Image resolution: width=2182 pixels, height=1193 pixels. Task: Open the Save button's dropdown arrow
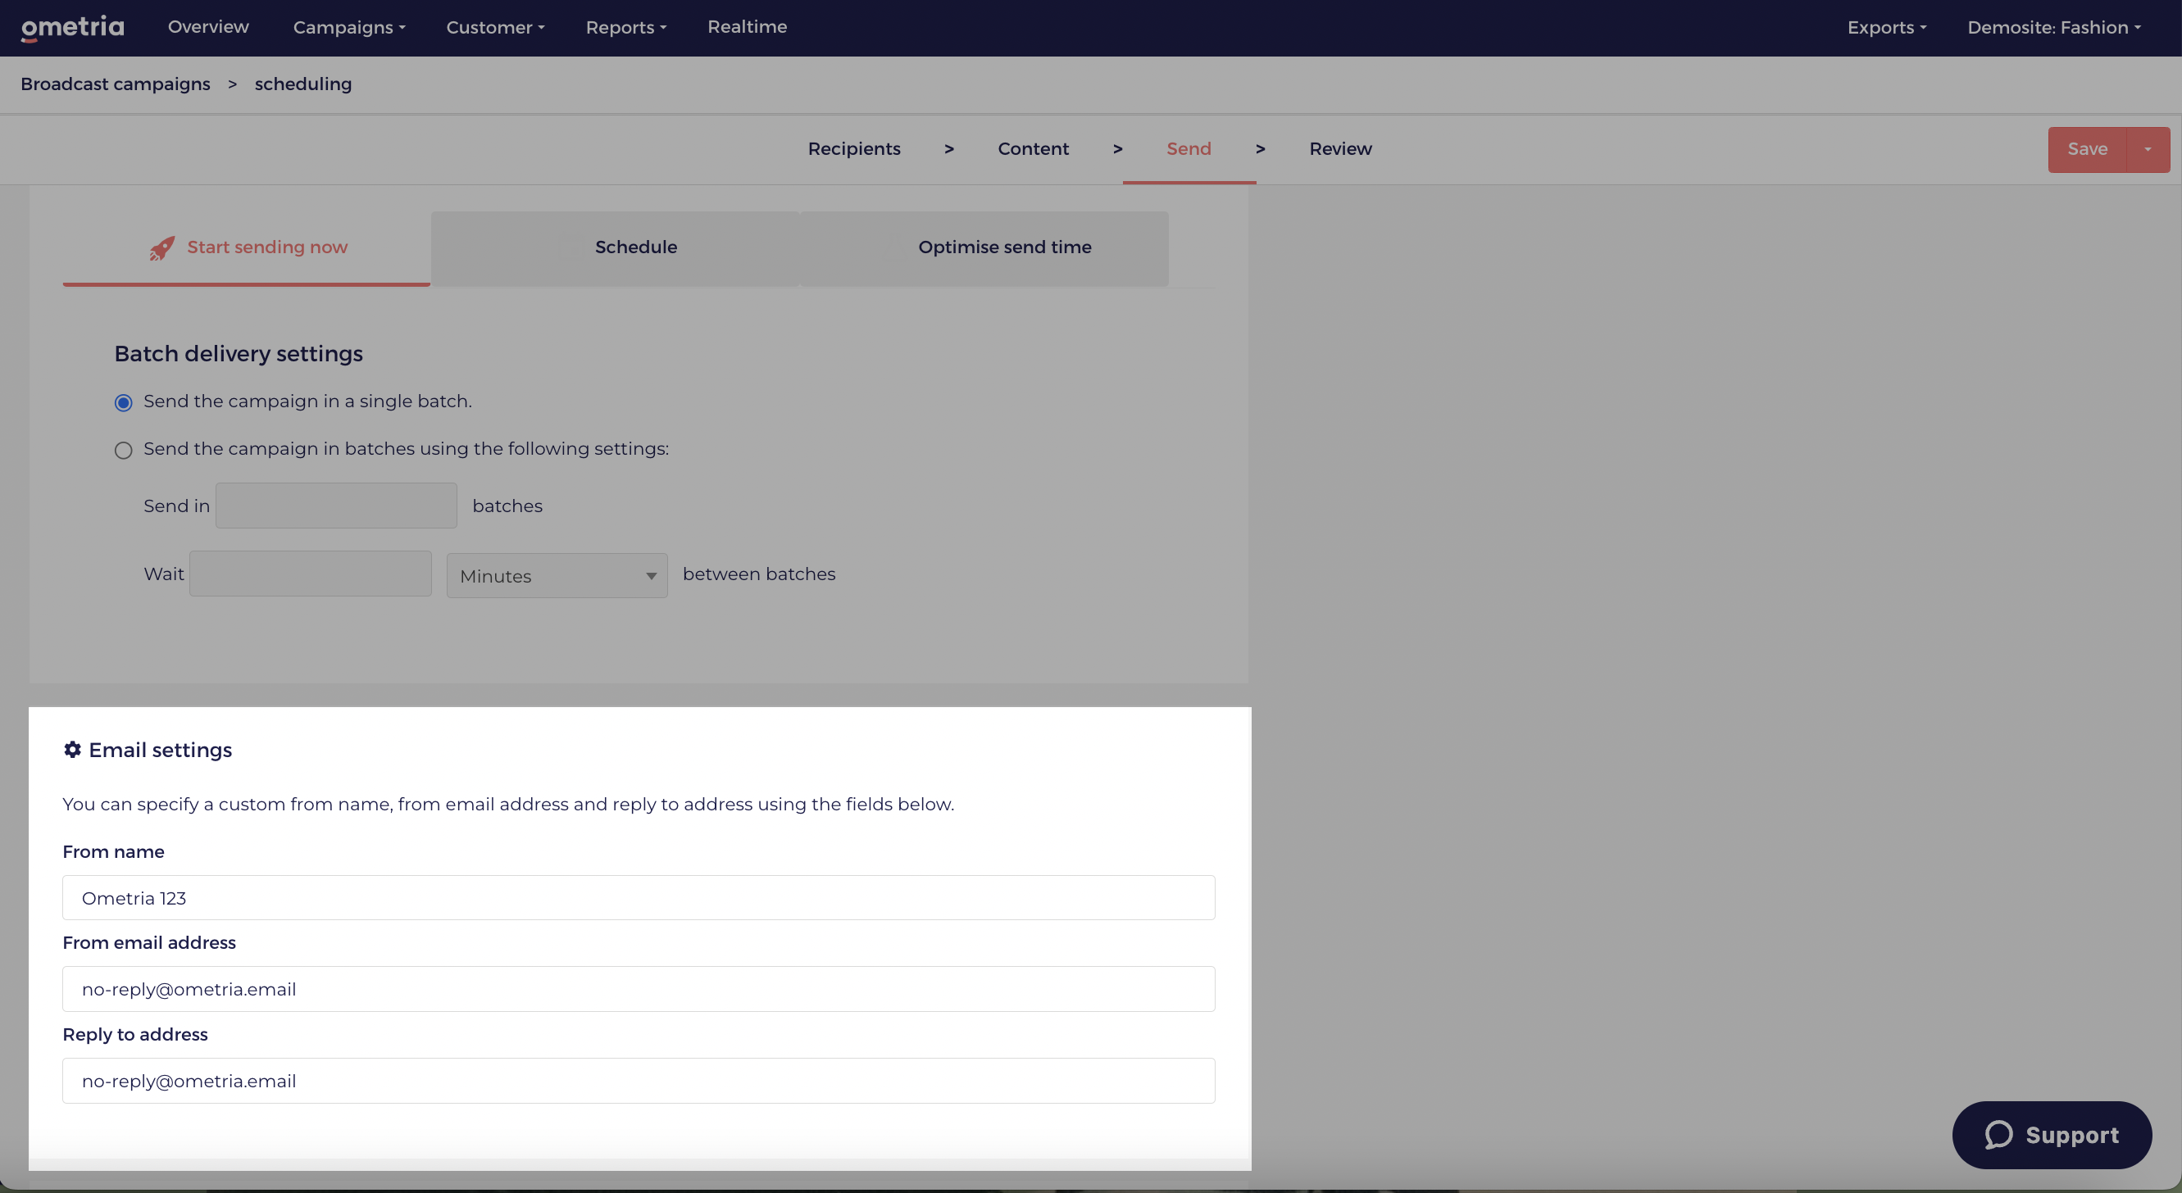[2149, 149]
